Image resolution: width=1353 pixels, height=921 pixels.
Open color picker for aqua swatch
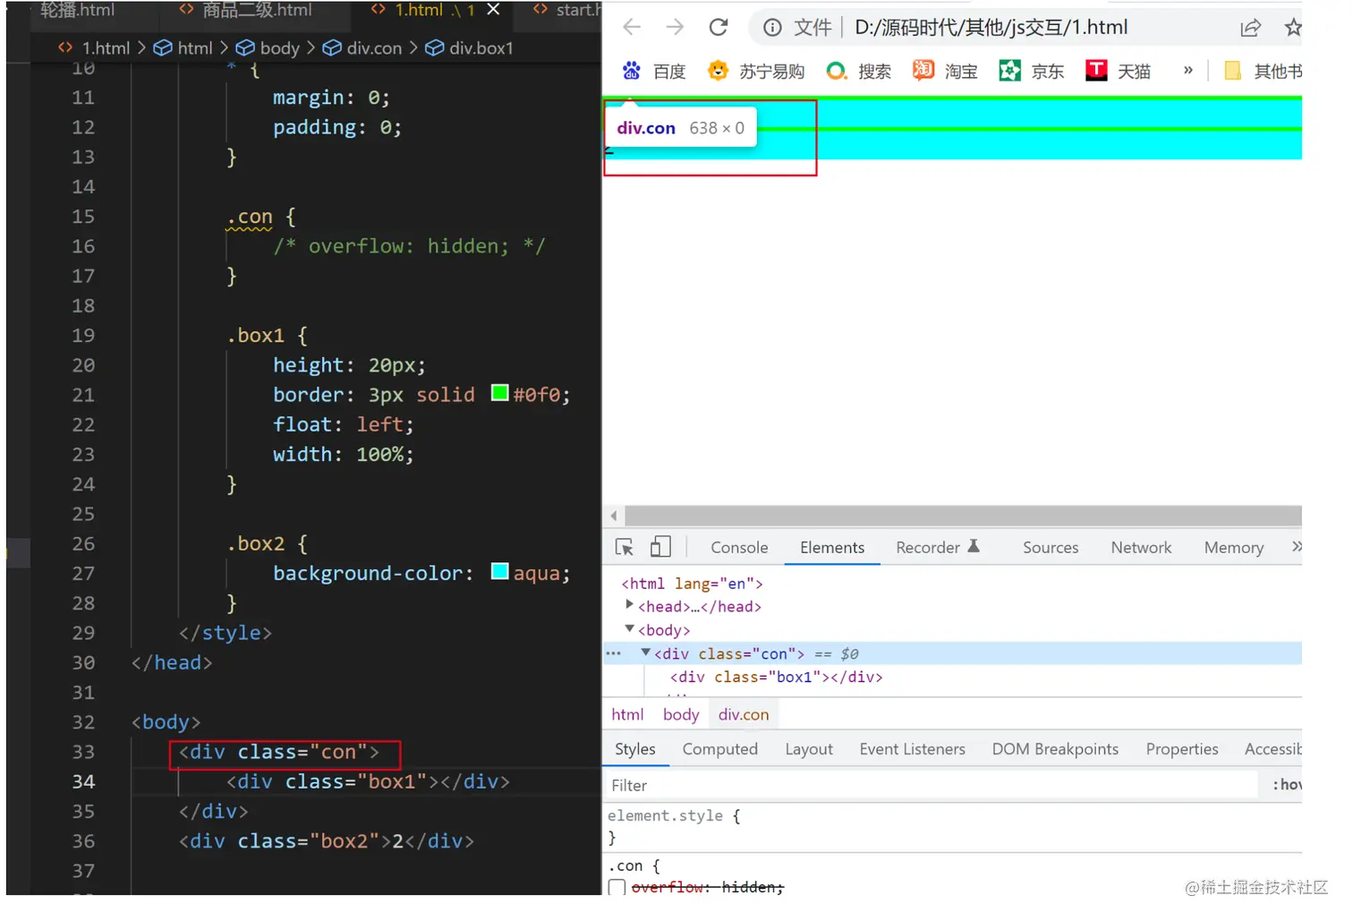coord(500,571)
